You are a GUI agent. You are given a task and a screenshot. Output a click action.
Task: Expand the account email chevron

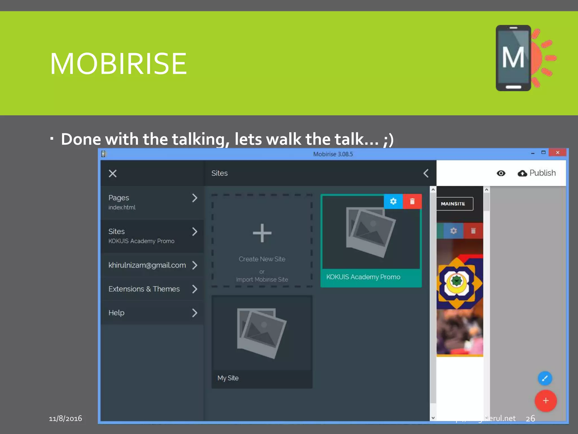click(x=194, y=265)
